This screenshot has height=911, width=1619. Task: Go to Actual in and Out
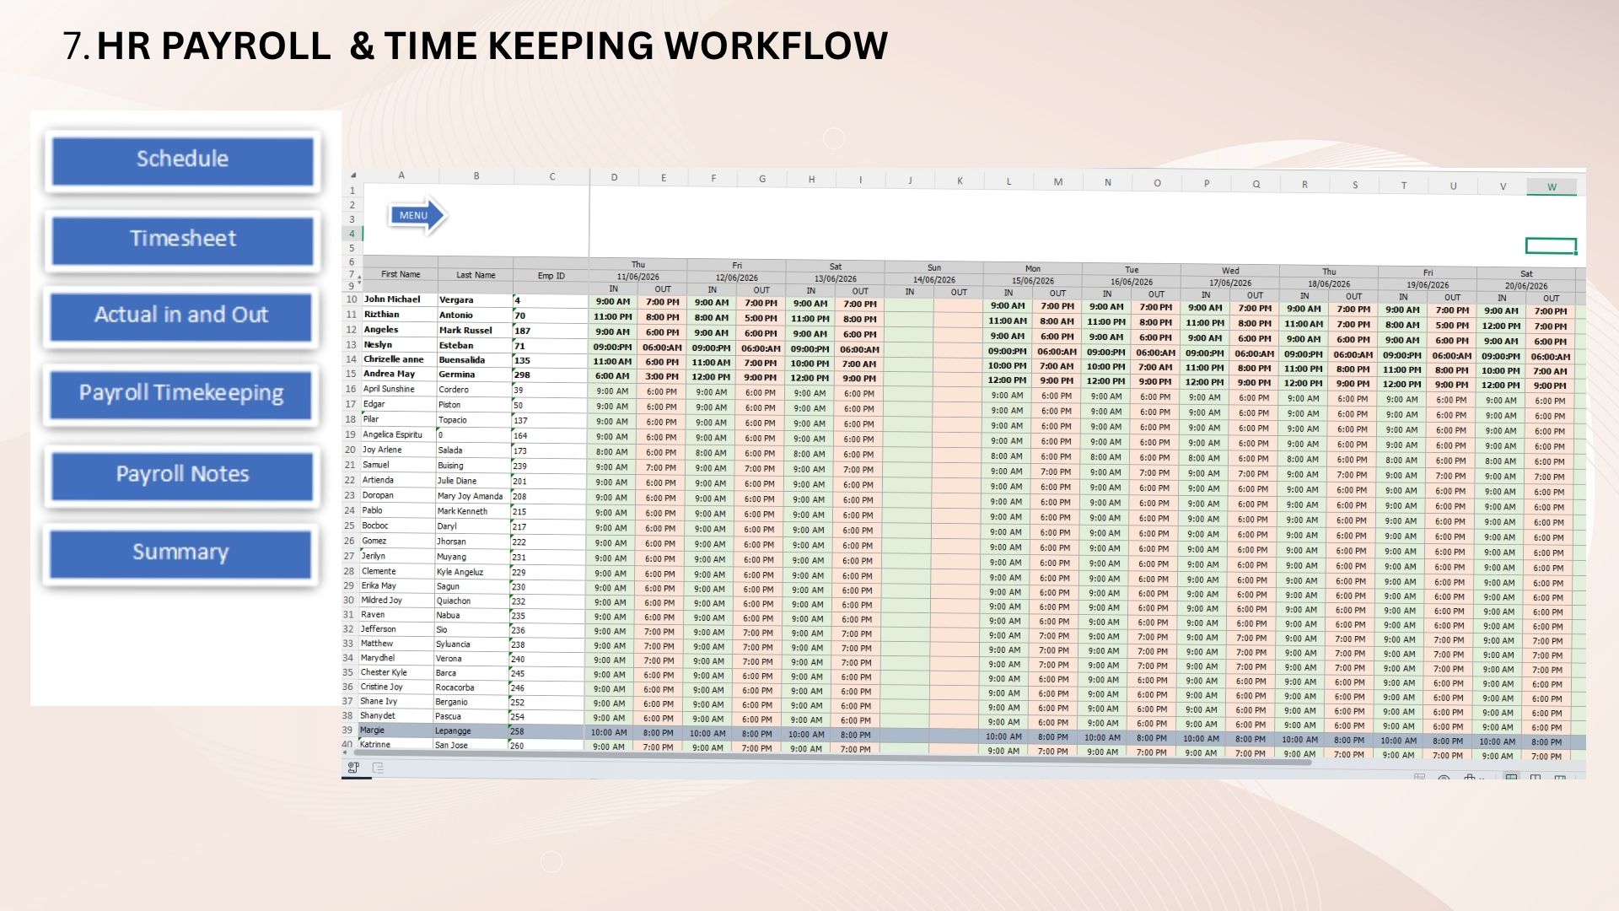pos(182,315)
